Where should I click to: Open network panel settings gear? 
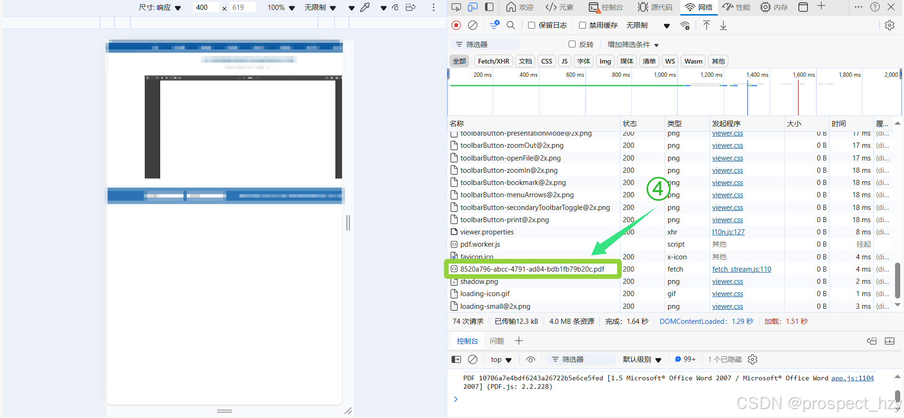tap(889, 25)
